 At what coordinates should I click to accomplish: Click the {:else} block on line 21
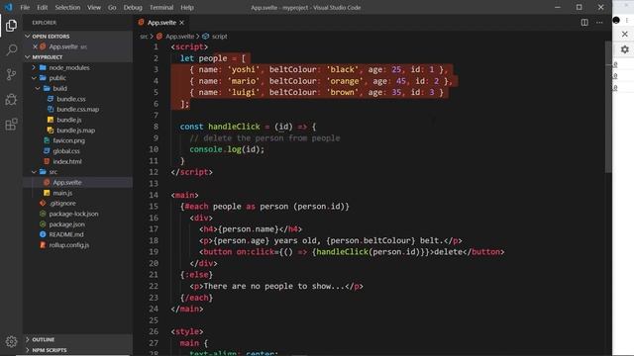[x=196, y=275]
